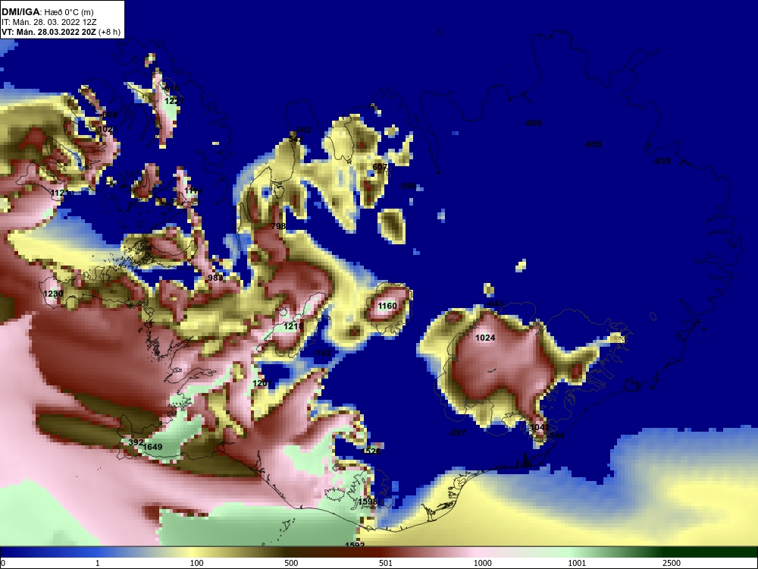Click the 392 map value
758x569 pixels.
(x=136, y=442)
